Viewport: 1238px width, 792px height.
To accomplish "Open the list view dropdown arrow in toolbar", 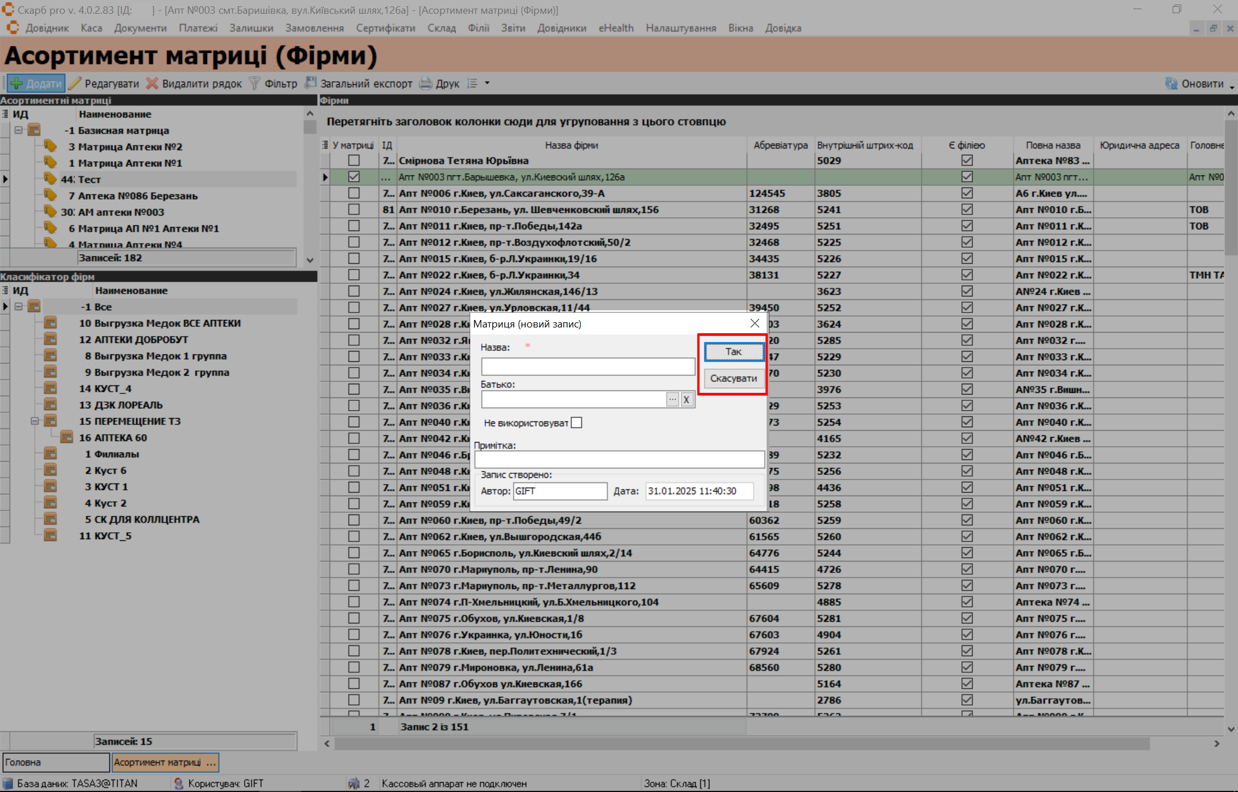I will coord(487,84).
